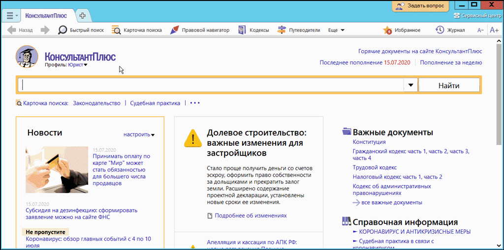Open news about карта "Мир" payment
The image size is (504, 250).
click(122, 170)
